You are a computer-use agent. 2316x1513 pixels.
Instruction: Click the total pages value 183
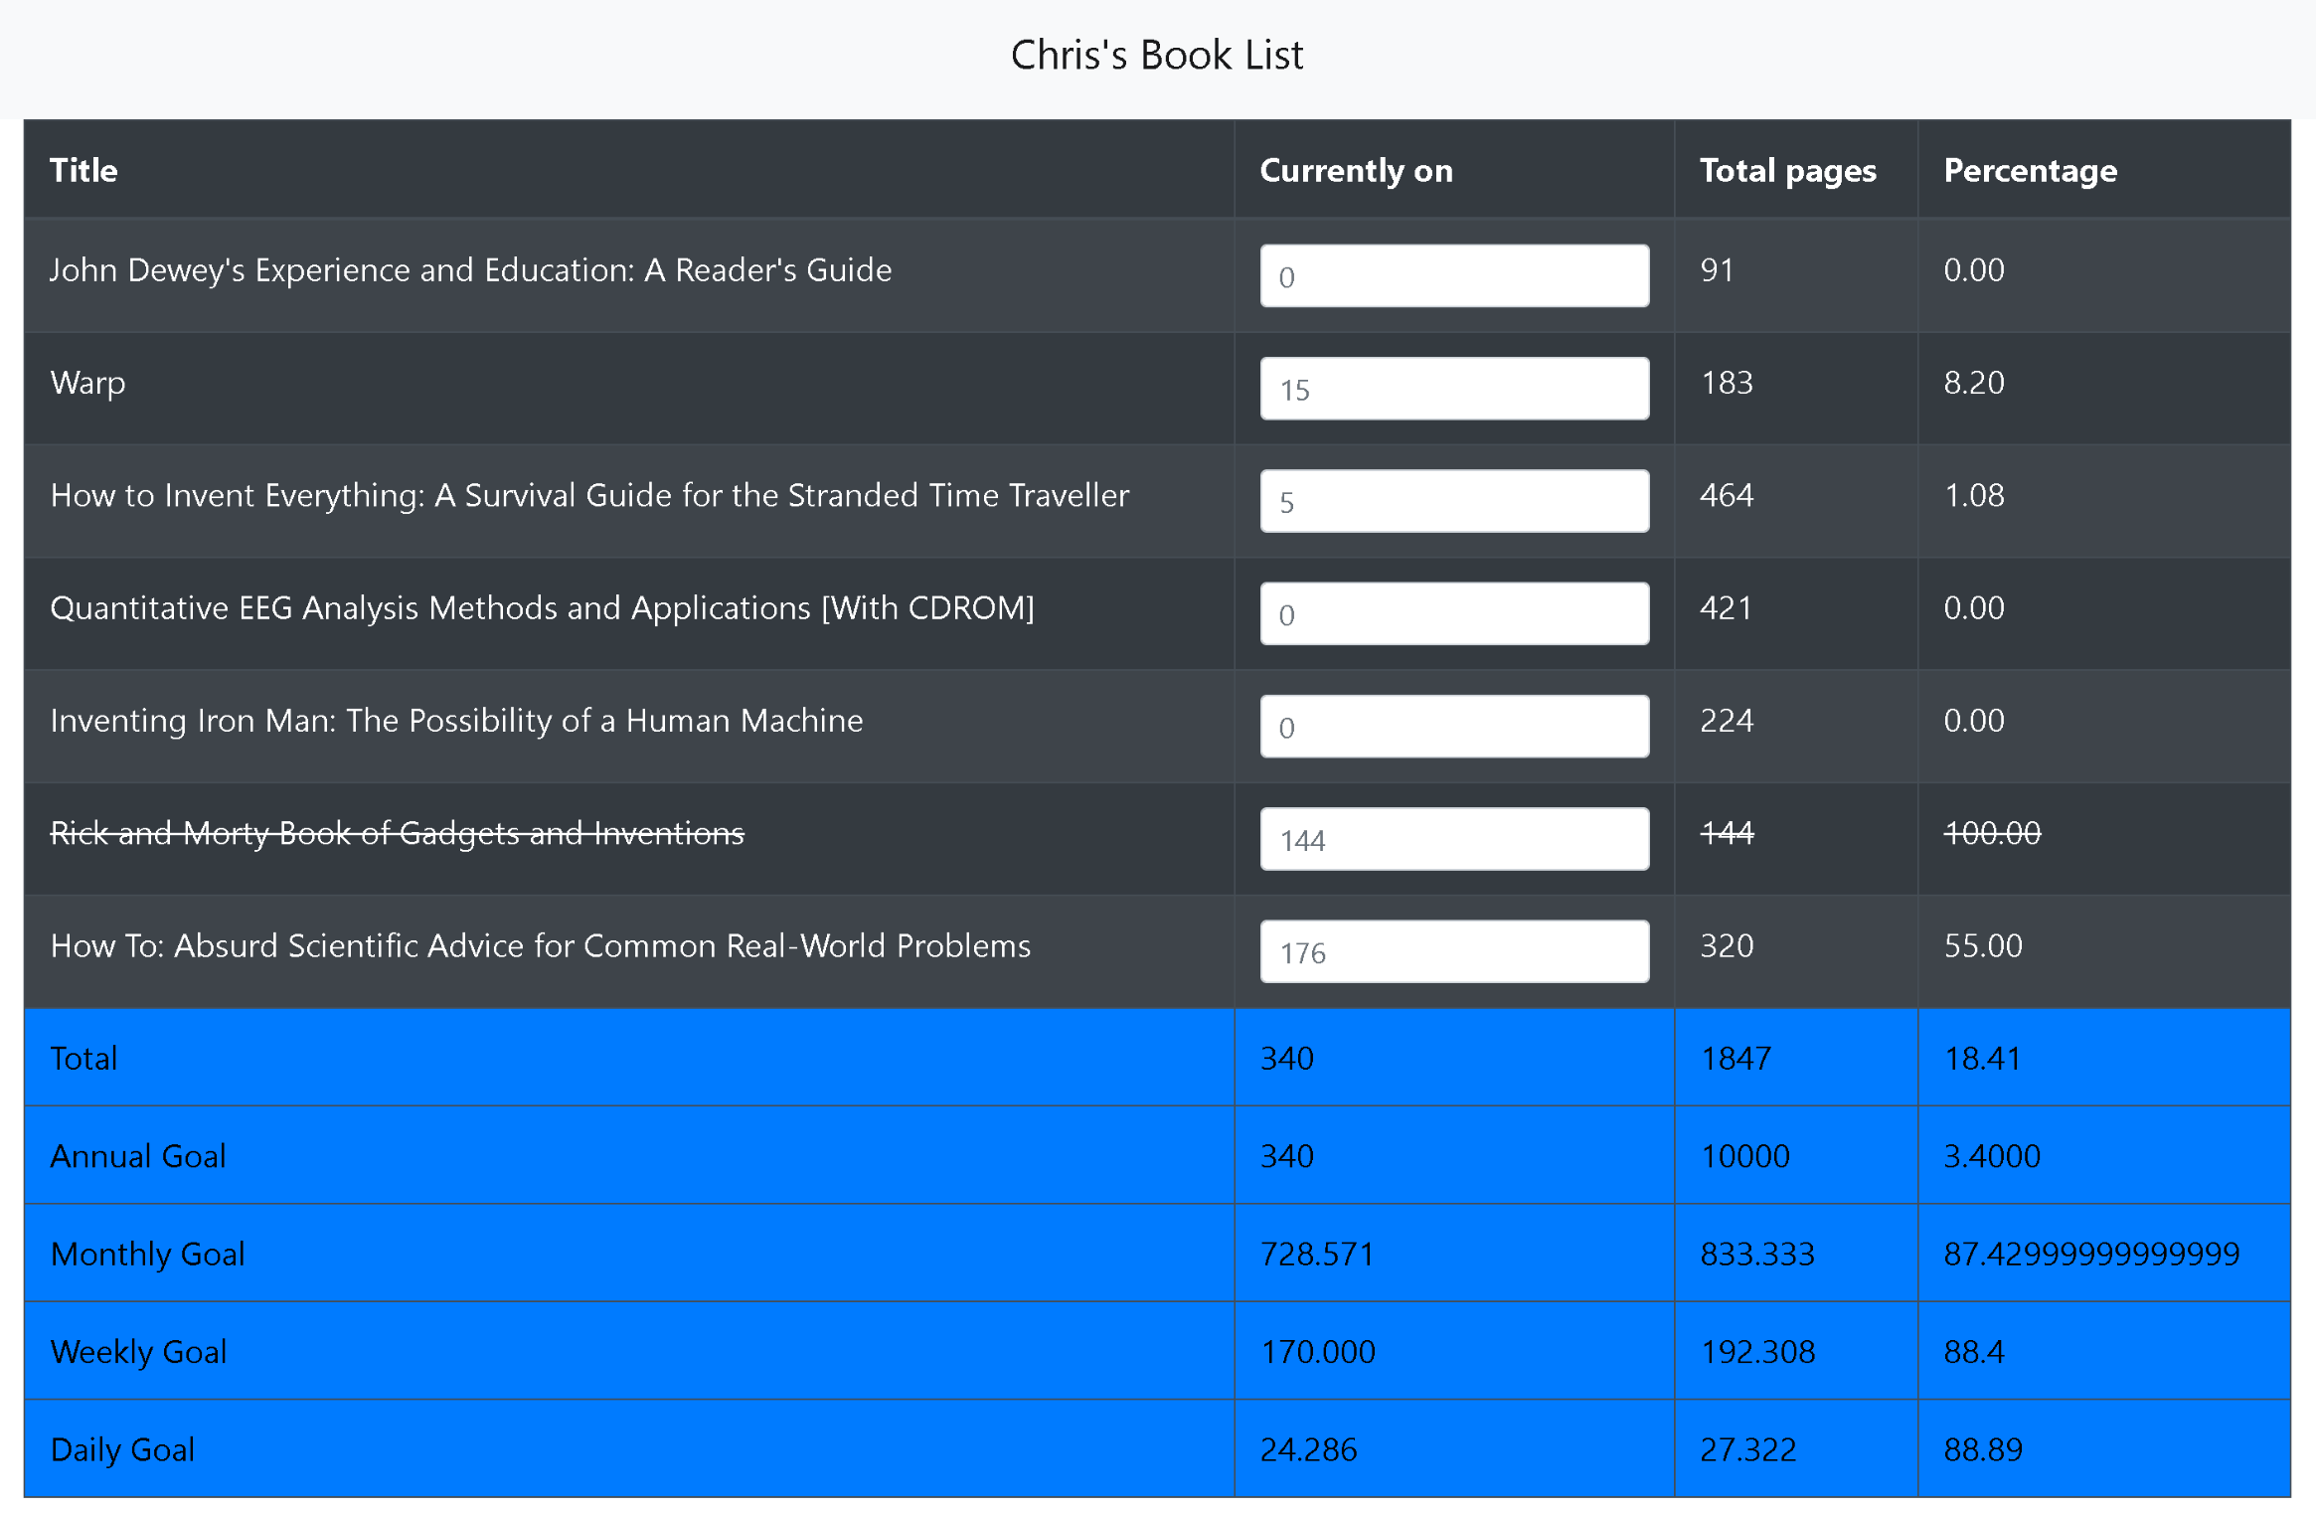pyautogui.click(x=1727, y=383)
